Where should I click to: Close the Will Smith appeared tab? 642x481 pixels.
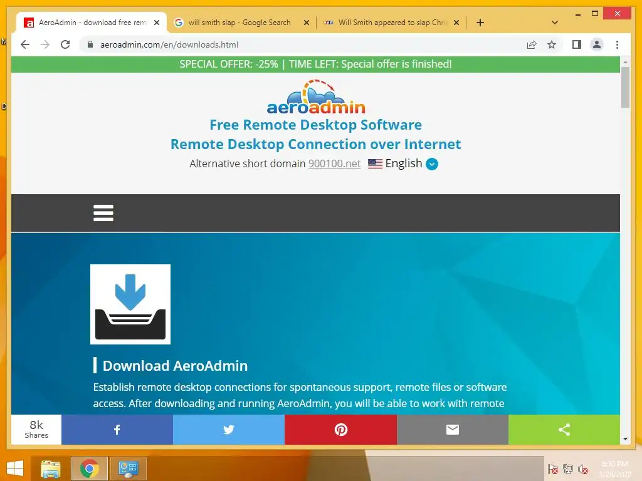[x=456, y=23]
